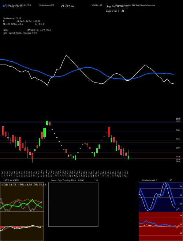This screenshot has width=183, height=241.
Task: Click the large red candlestick at mid-December peak
Action: pyautogui.click(x=109, y=131)
